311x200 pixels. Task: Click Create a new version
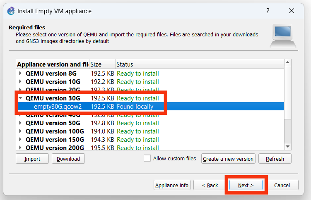pos(228,159)
